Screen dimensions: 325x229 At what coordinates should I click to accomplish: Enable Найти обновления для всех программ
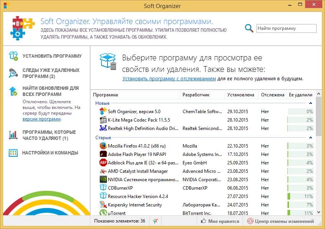click(x=51, y=91)
